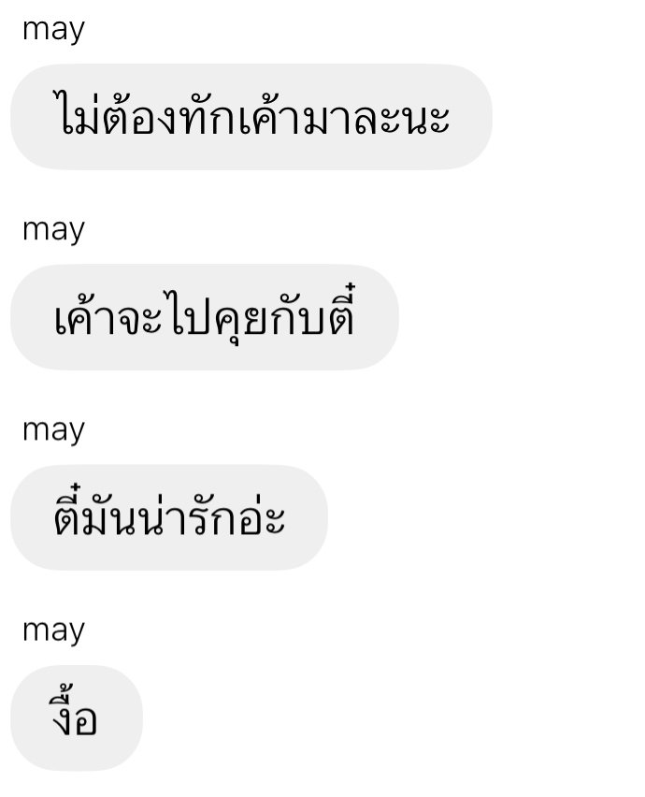Select the word 'น่ารัก' in the message
The height and width of the screenshot is (797, 645).
pos(185,517)
